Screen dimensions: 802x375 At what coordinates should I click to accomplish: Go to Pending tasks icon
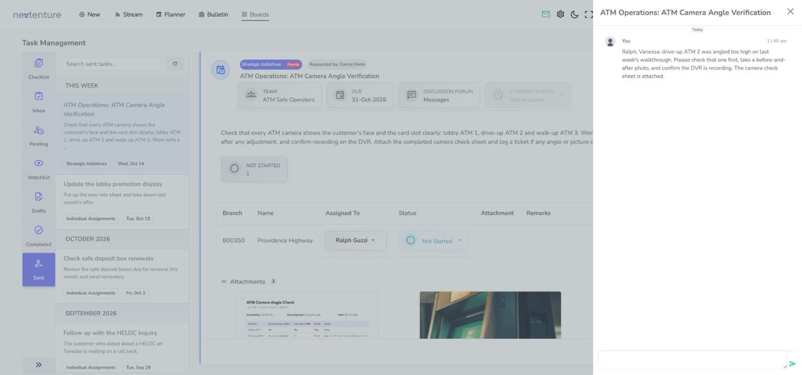click(x=38, y=130)
